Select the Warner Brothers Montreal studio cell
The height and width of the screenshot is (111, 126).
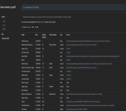coord(27,45)
